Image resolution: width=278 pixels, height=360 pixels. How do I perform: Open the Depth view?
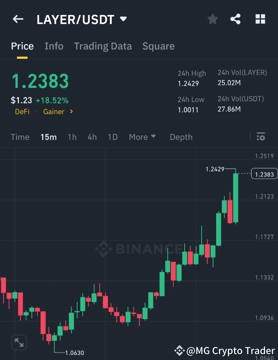[181, 137]
